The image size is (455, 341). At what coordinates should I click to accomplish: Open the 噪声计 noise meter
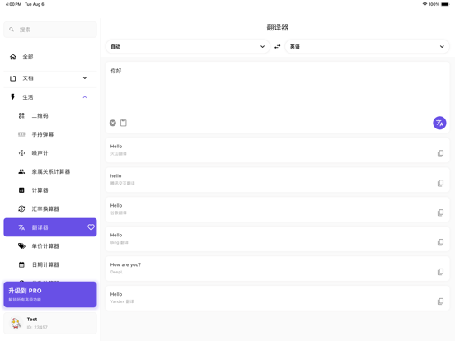point(50,153)
